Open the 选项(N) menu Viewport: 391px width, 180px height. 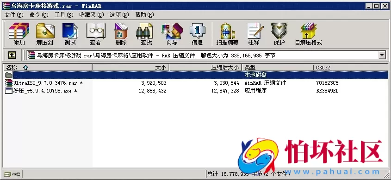[119, 15]
